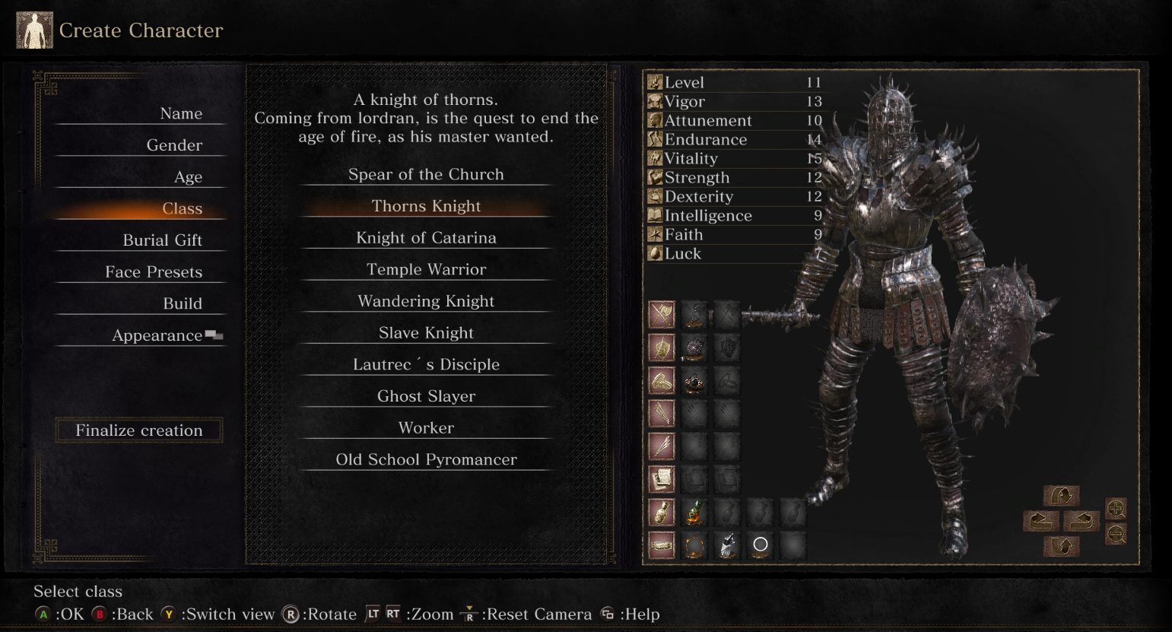This screenshot has height=632, width=1172.
Task: Select the rings category icon
Action: [662, 380]
